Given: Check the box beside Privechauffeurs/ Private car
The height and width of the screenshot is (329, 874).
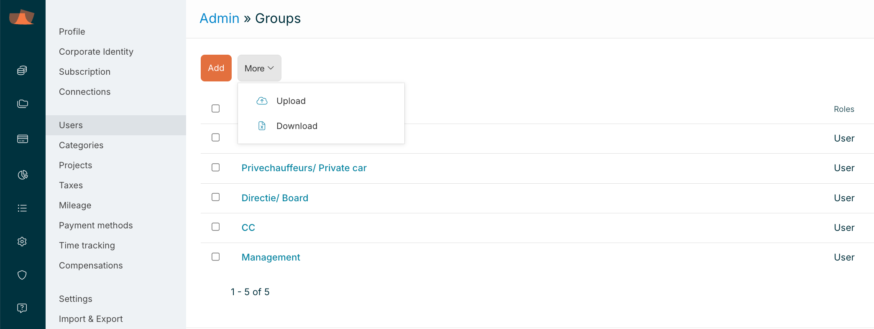Looking at the screenshot, I should pyautogui.click(x=216, y=167).
